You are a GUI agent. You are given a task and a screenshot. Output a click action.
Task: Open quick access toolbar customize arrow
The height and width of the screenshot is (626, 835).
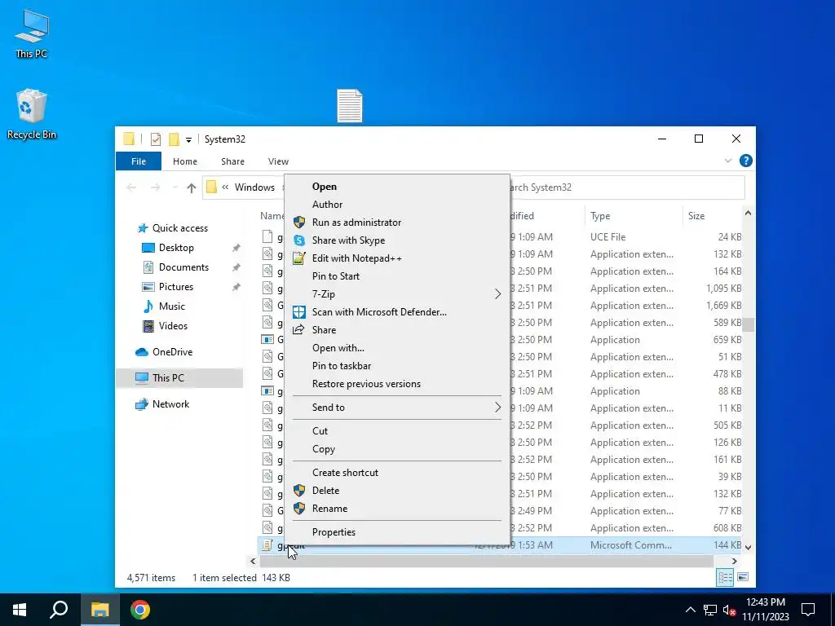(x=188, y=140)
